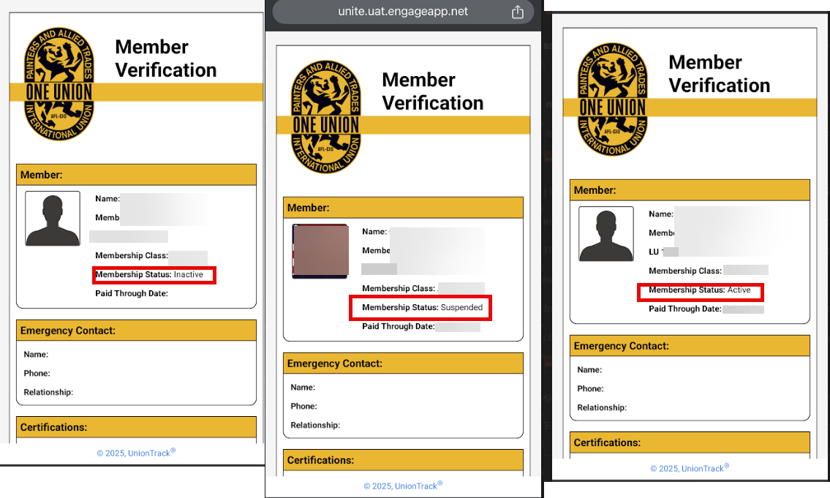Click Paid Through Date label on Inactive card

coord(132,293)
